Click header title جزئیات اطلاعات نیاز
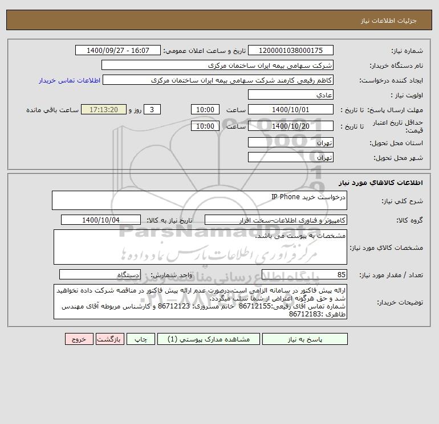Image resolution: width=439 pixels, height=424 pixels. pos(389,20)
